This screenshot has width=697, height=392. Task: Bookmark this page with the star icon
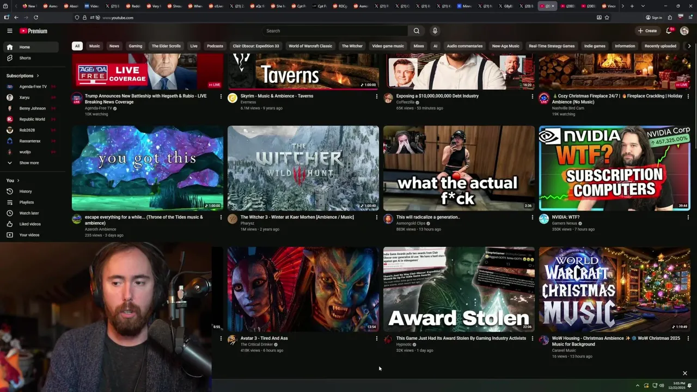607,17
